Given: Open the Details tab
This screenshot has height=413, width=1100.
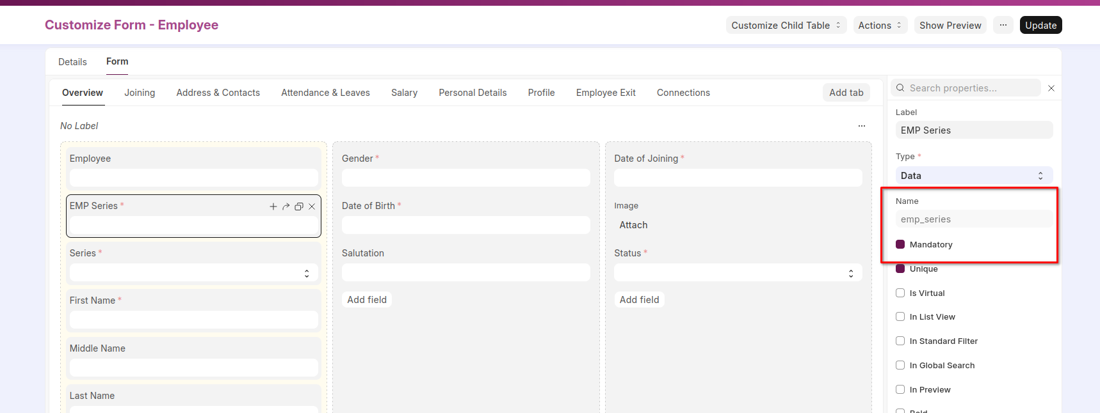Looking at the screenshot, I should point(72,62).
